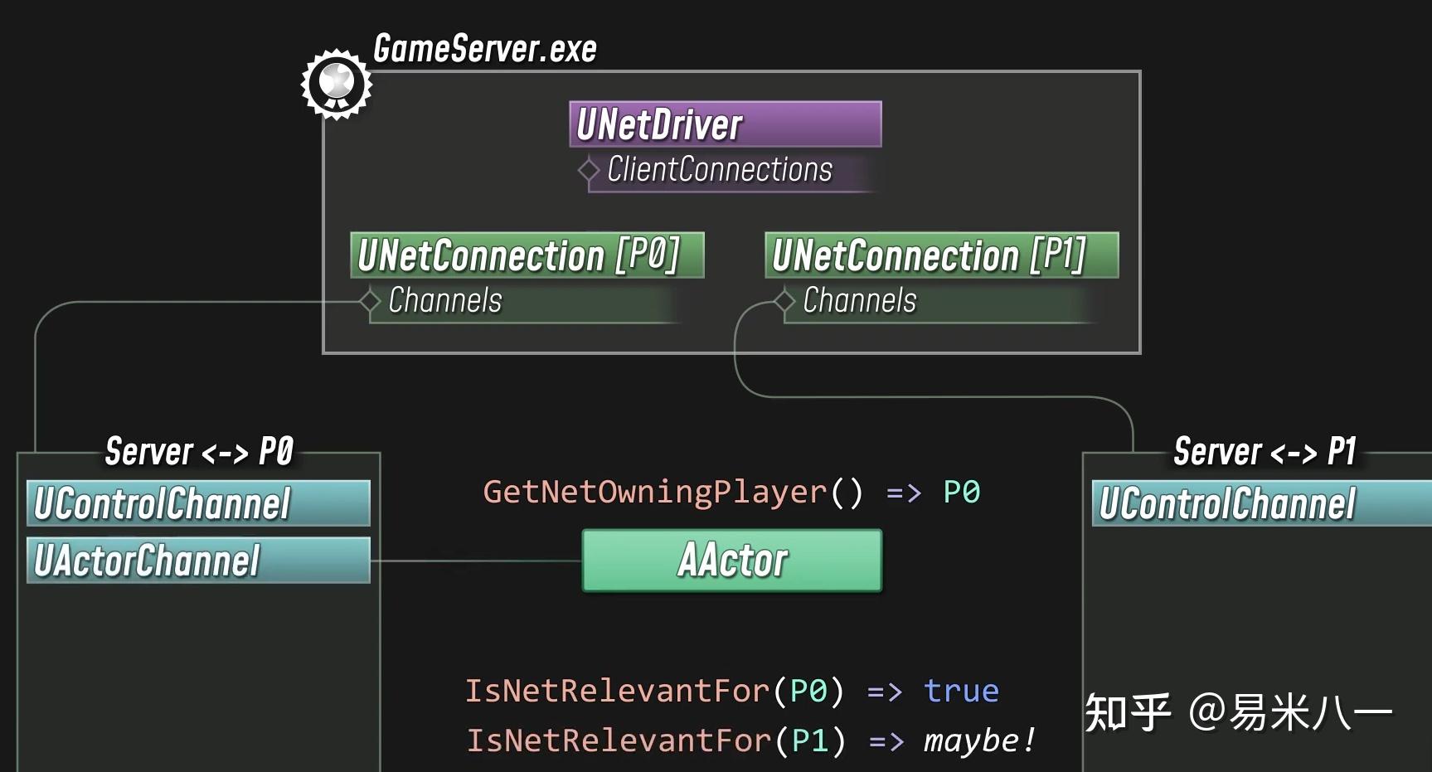The height and width of the screenshot is (772, 1432).
Task: Select UControlChannel in Server <-> P1 panel
Action: coord(1262,503)
